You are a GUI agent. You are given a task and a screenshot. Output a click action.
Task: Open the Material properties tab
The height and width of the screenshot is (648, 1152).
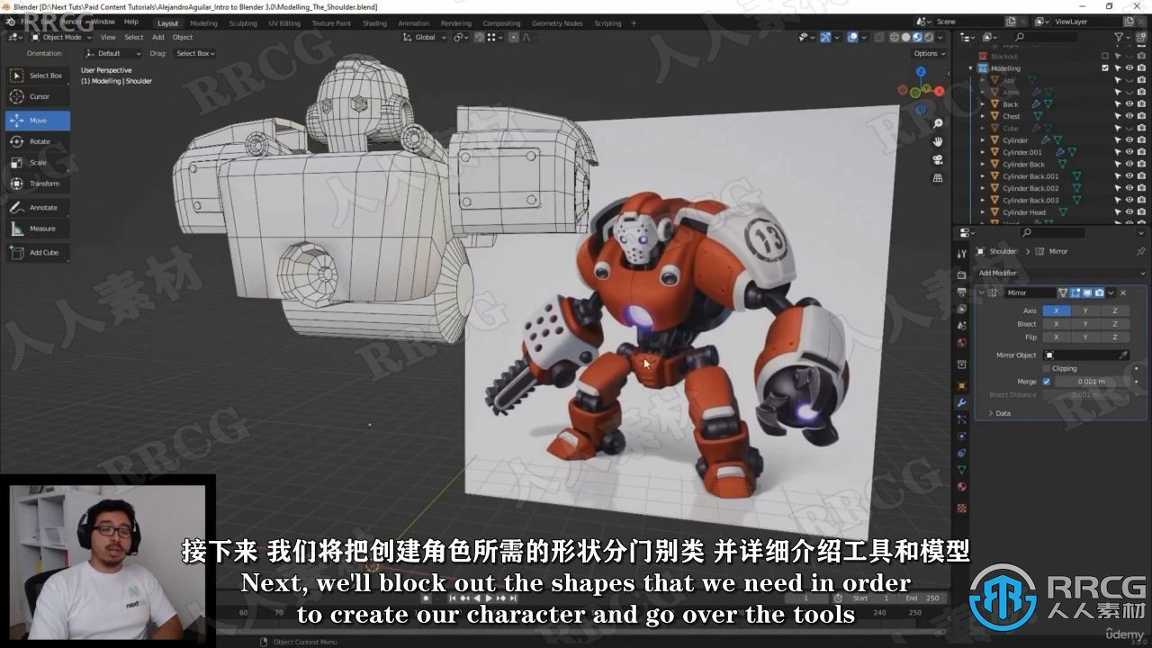pyautogui.click(x=962, y=487)
